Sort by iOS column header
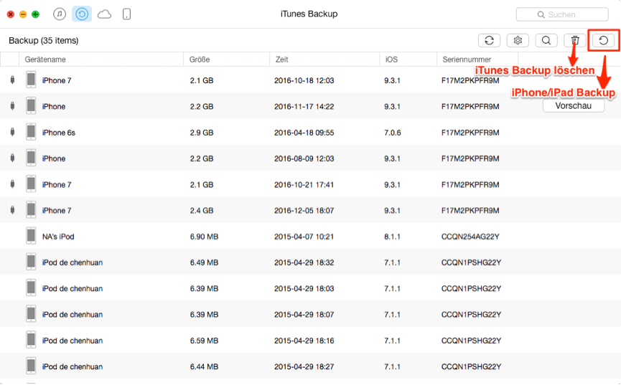 [408, 60]
